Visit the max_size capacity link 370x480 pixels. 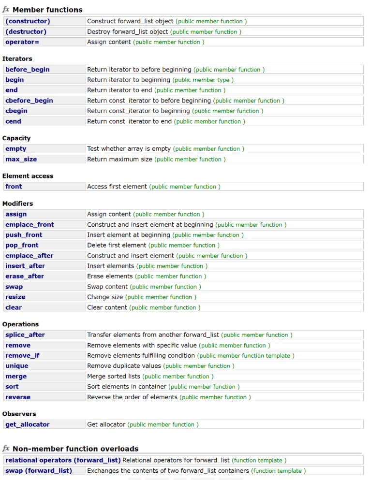(x=21, y=159)
